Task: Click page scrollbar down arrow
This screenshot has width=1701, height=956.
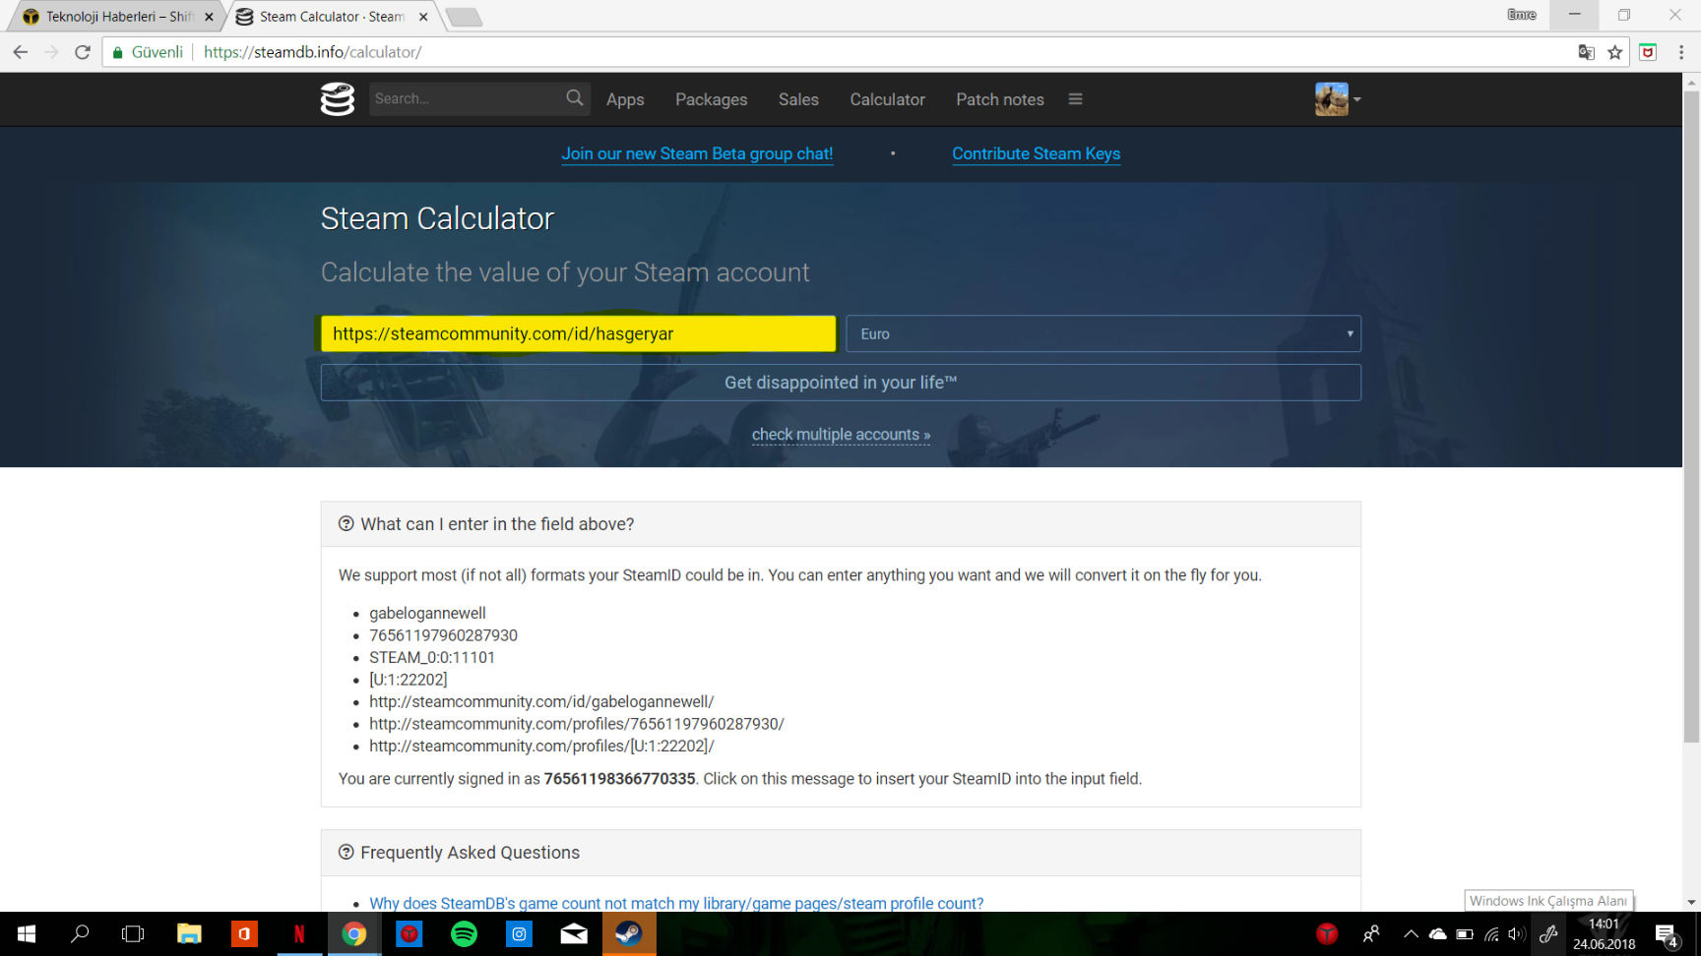Action: tap(1691, 902)
